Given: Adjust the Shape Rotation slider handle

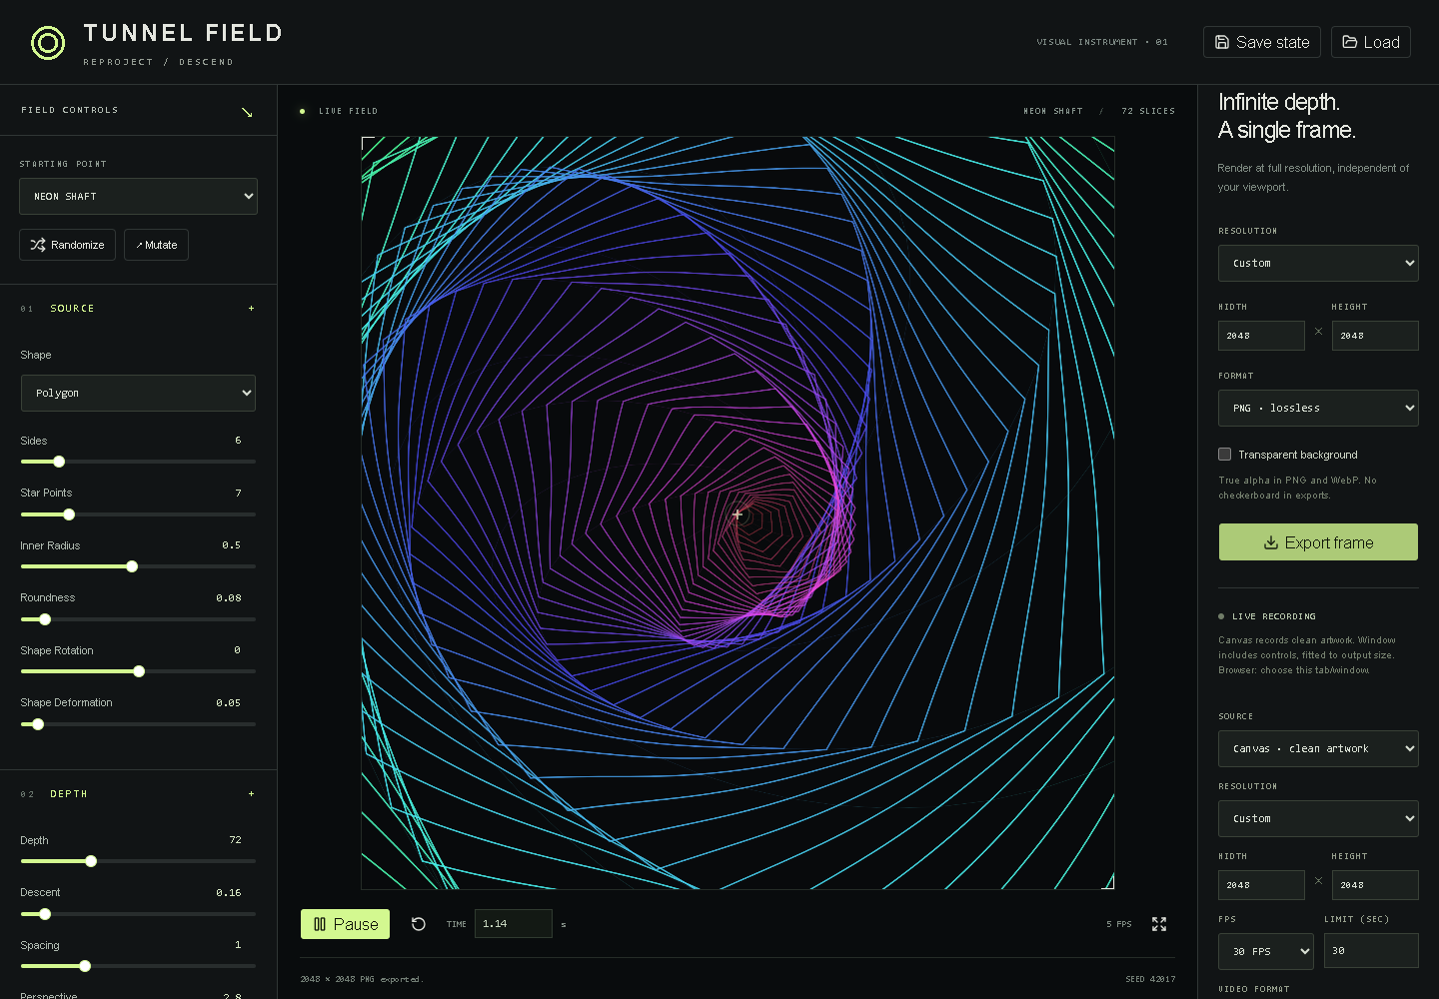Looking at the screenshot, I should pos(139,671).
